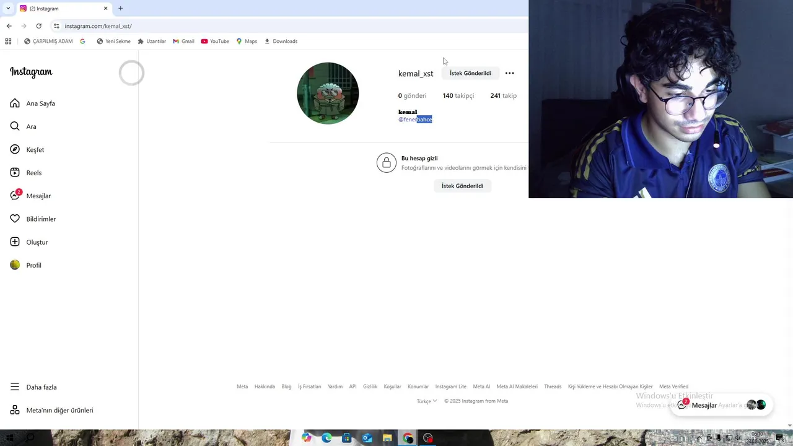793x446 pixels.
Task: Open the Daha fazla menu
Action: pyautogui.click(x=33, y=387)
